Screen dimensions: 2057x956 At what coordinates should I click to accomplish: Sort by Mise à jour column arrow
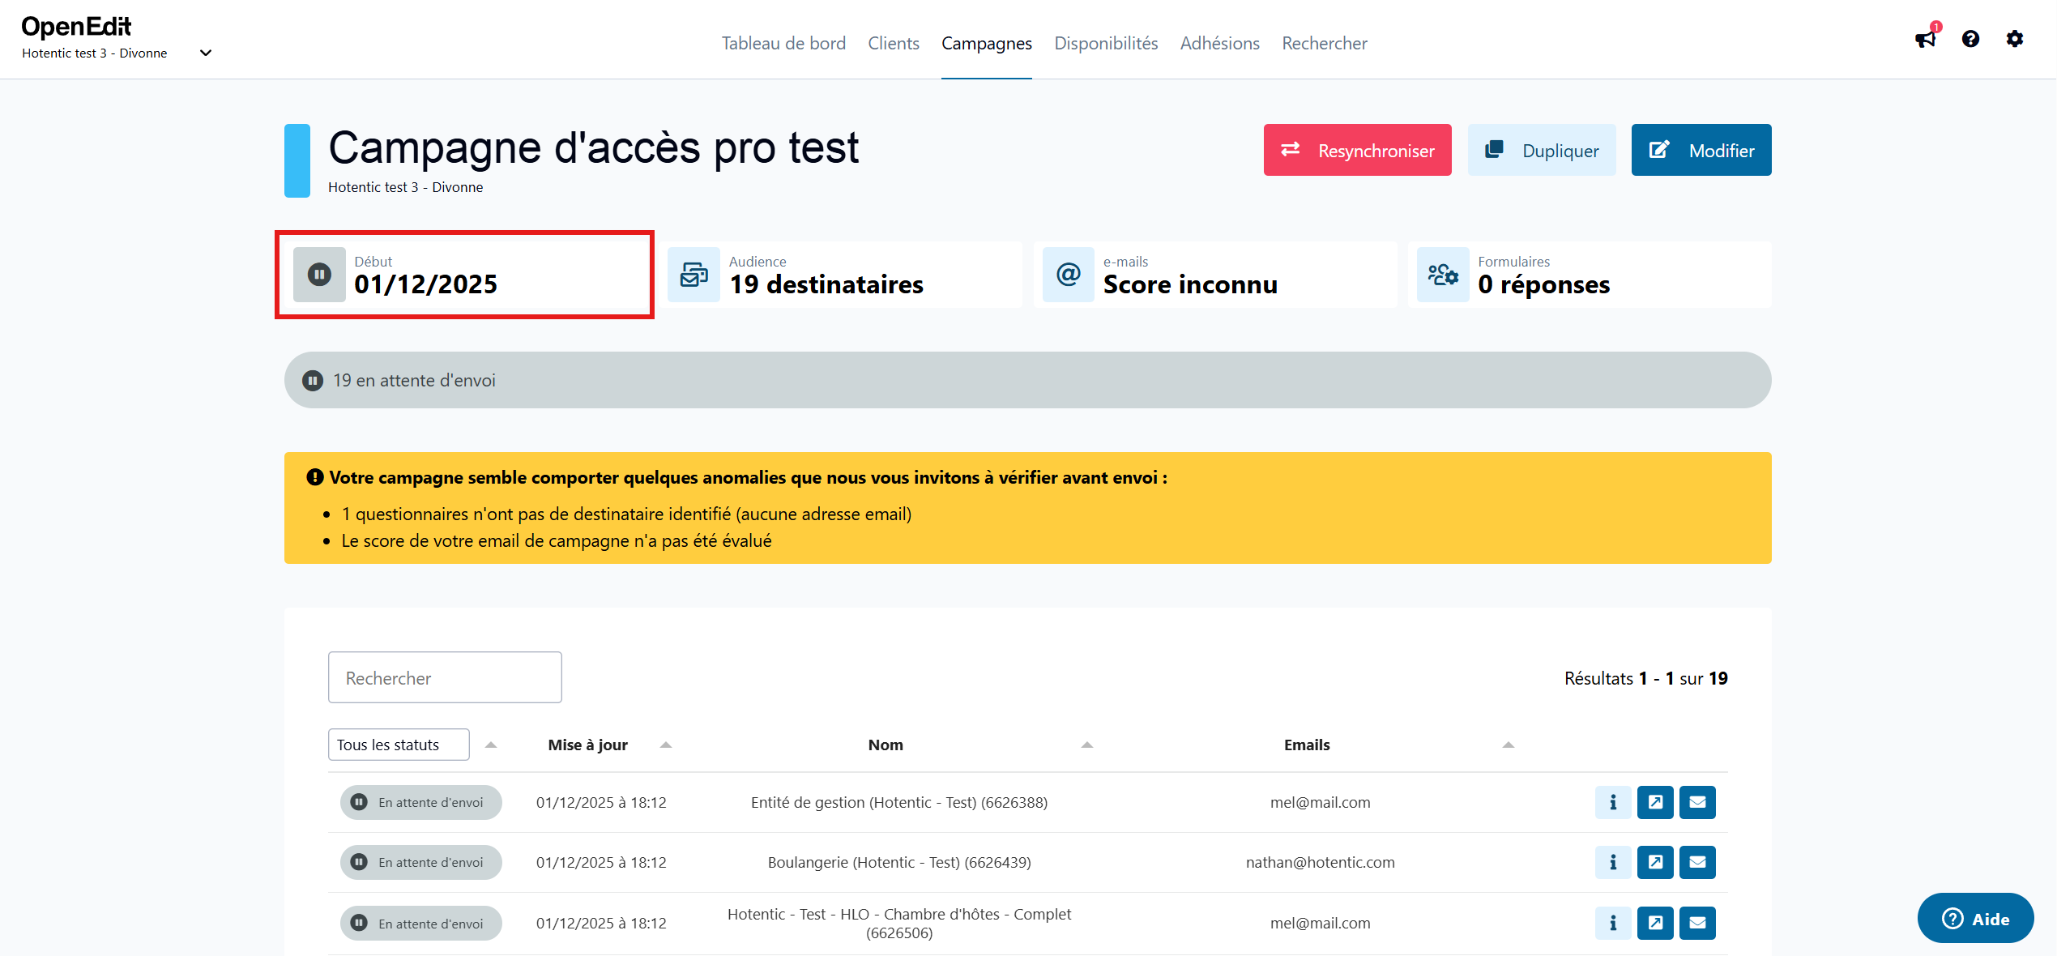[666, 745]
